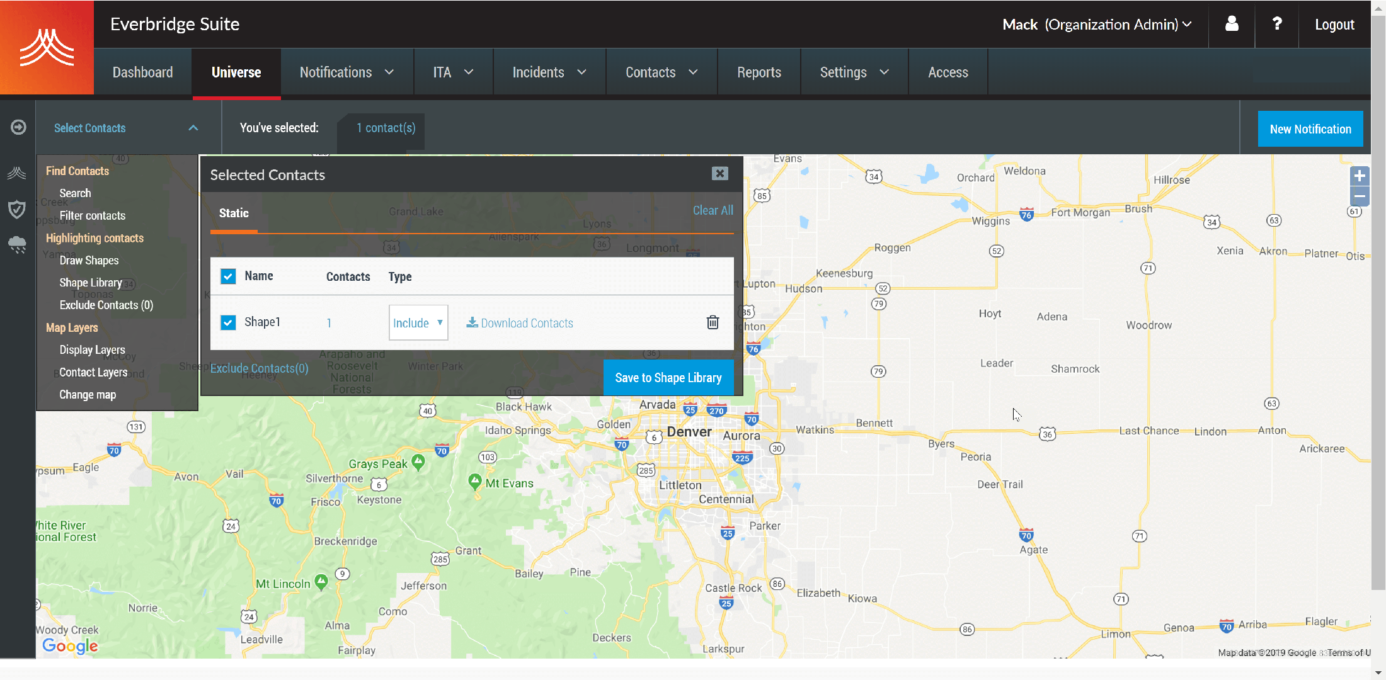Uncheck the Shape1 row checkbox
1386x680 pixels.
[228, 322]
